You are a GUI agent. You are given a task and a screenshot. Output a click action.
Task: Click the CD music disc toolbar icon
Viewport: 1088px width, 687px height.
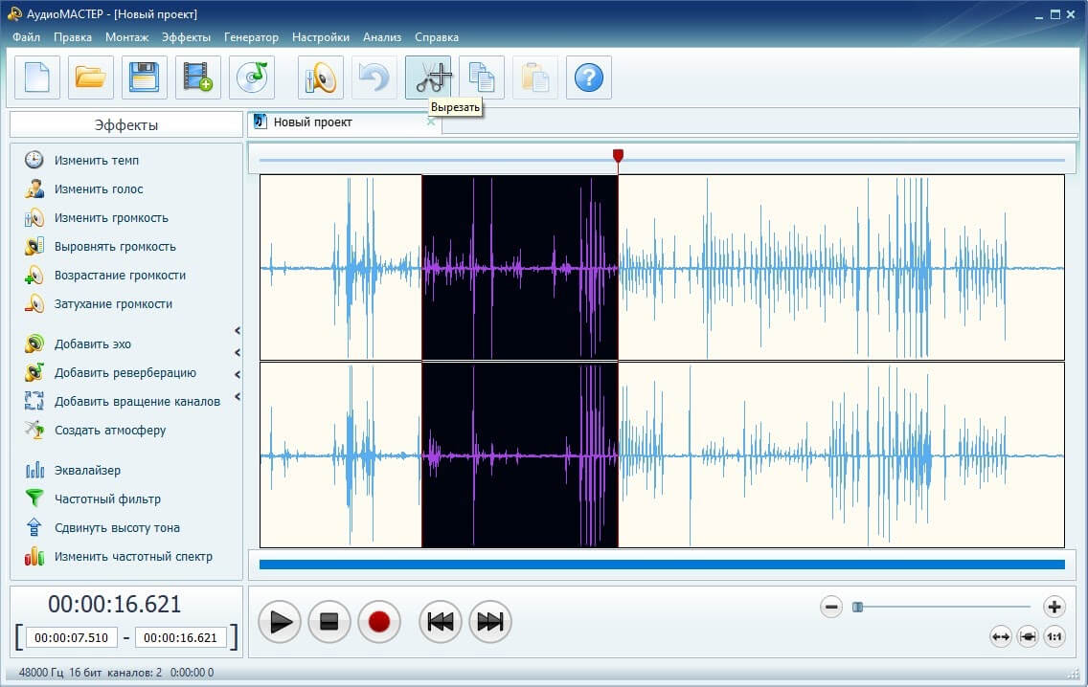(252, 78)
